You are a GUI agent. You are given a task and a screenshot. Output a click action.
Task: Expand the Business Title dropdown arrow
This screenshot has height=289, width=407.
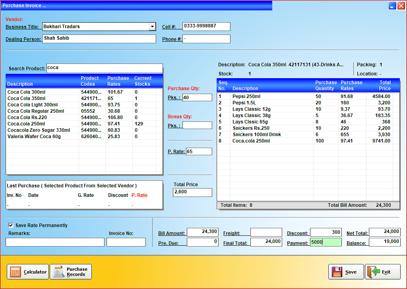coord(152,27)
